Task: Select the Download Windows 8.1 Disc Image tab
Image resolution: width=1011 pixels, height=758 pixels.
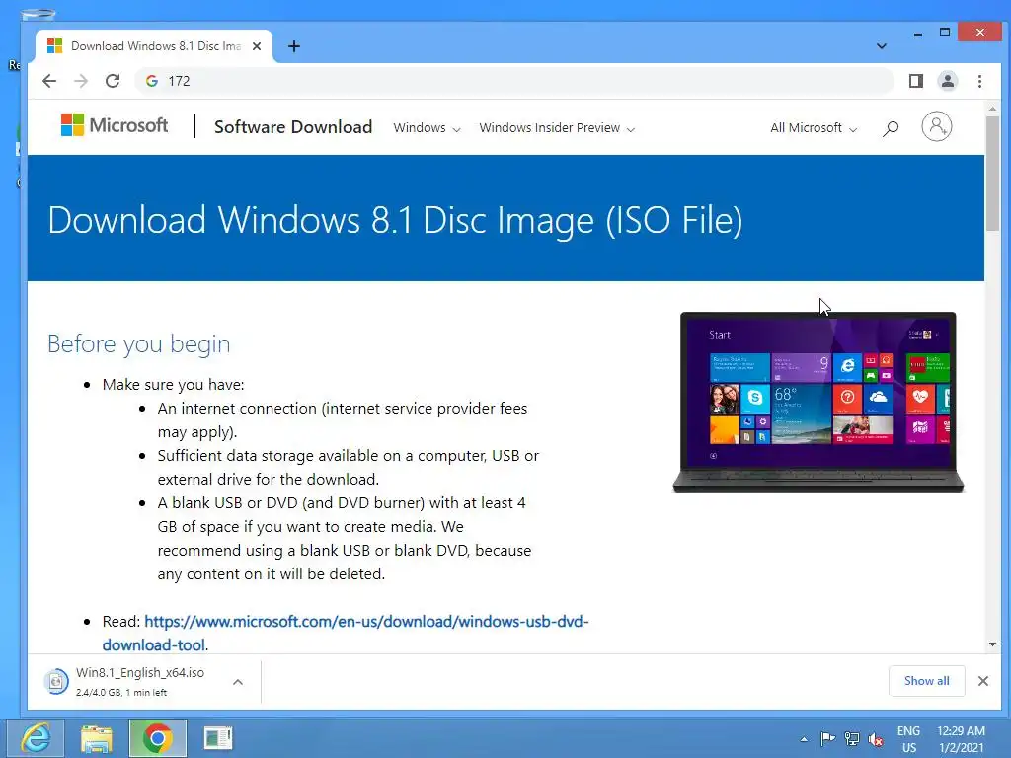Action: coord(155,46)
